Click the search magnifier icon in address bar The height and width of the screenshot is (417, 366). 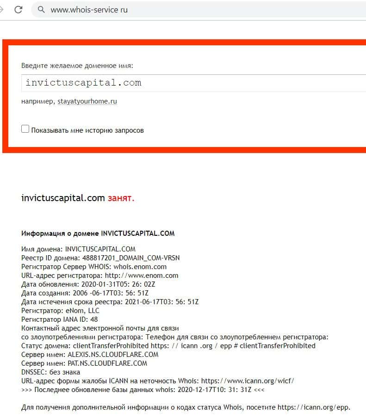click(x=41, y=10)
